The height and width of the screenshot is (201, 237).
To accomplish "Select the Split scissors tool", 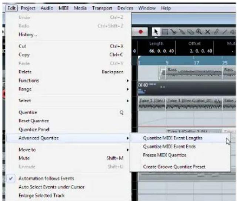I will coord(173,32).
